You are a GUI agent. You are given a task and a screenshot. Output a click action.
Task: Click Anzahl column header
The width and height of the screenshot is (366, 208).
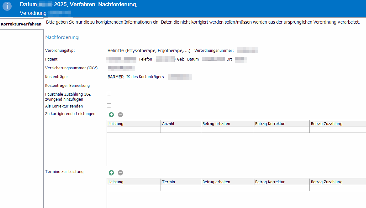point(181,124)
